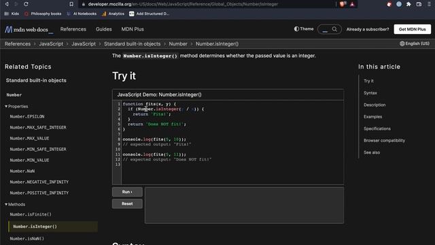The height and width of the screenshot is (245, 435).
Task: Open Number.MAX_VALUE in the sidebar
Action: 29,138
